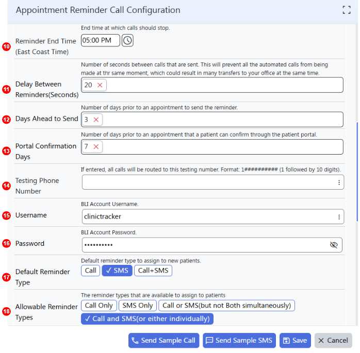Screen dimensions: 360x353
Task: Click Send Sample Call button
Action: click(163, 341)
